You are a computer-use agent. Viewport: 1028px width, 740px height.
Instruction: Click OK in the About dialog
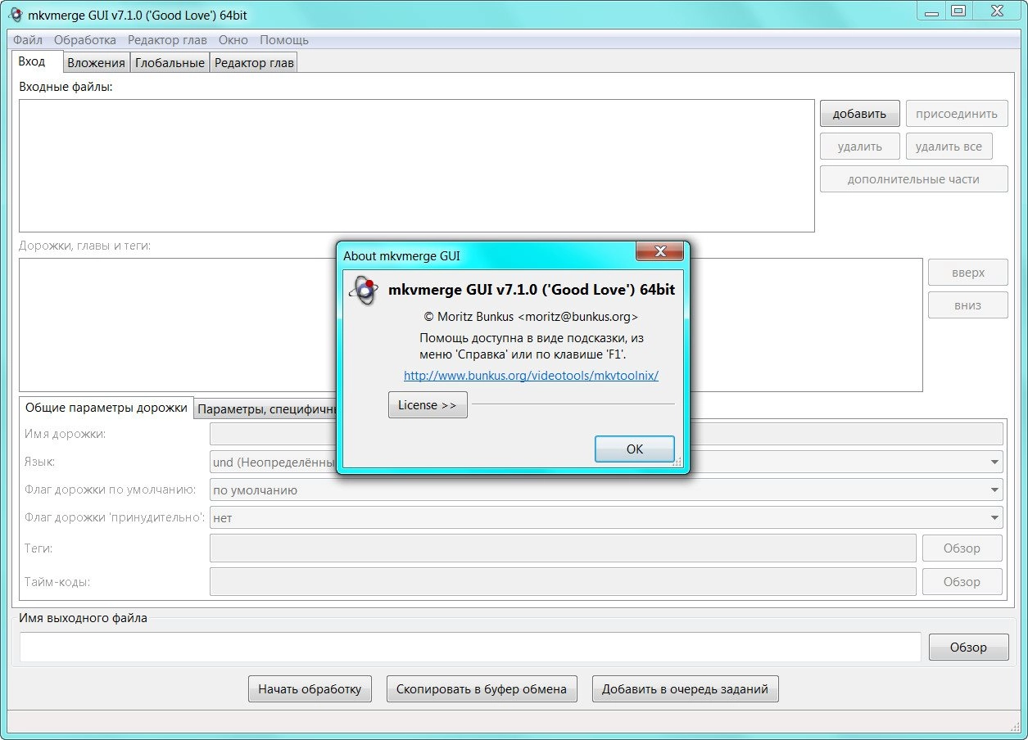pyautogui.click(x=634, y=449)
